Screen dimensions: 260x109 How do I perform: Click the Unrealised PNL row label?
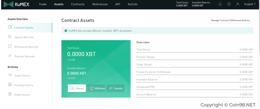tap(146, 87)
